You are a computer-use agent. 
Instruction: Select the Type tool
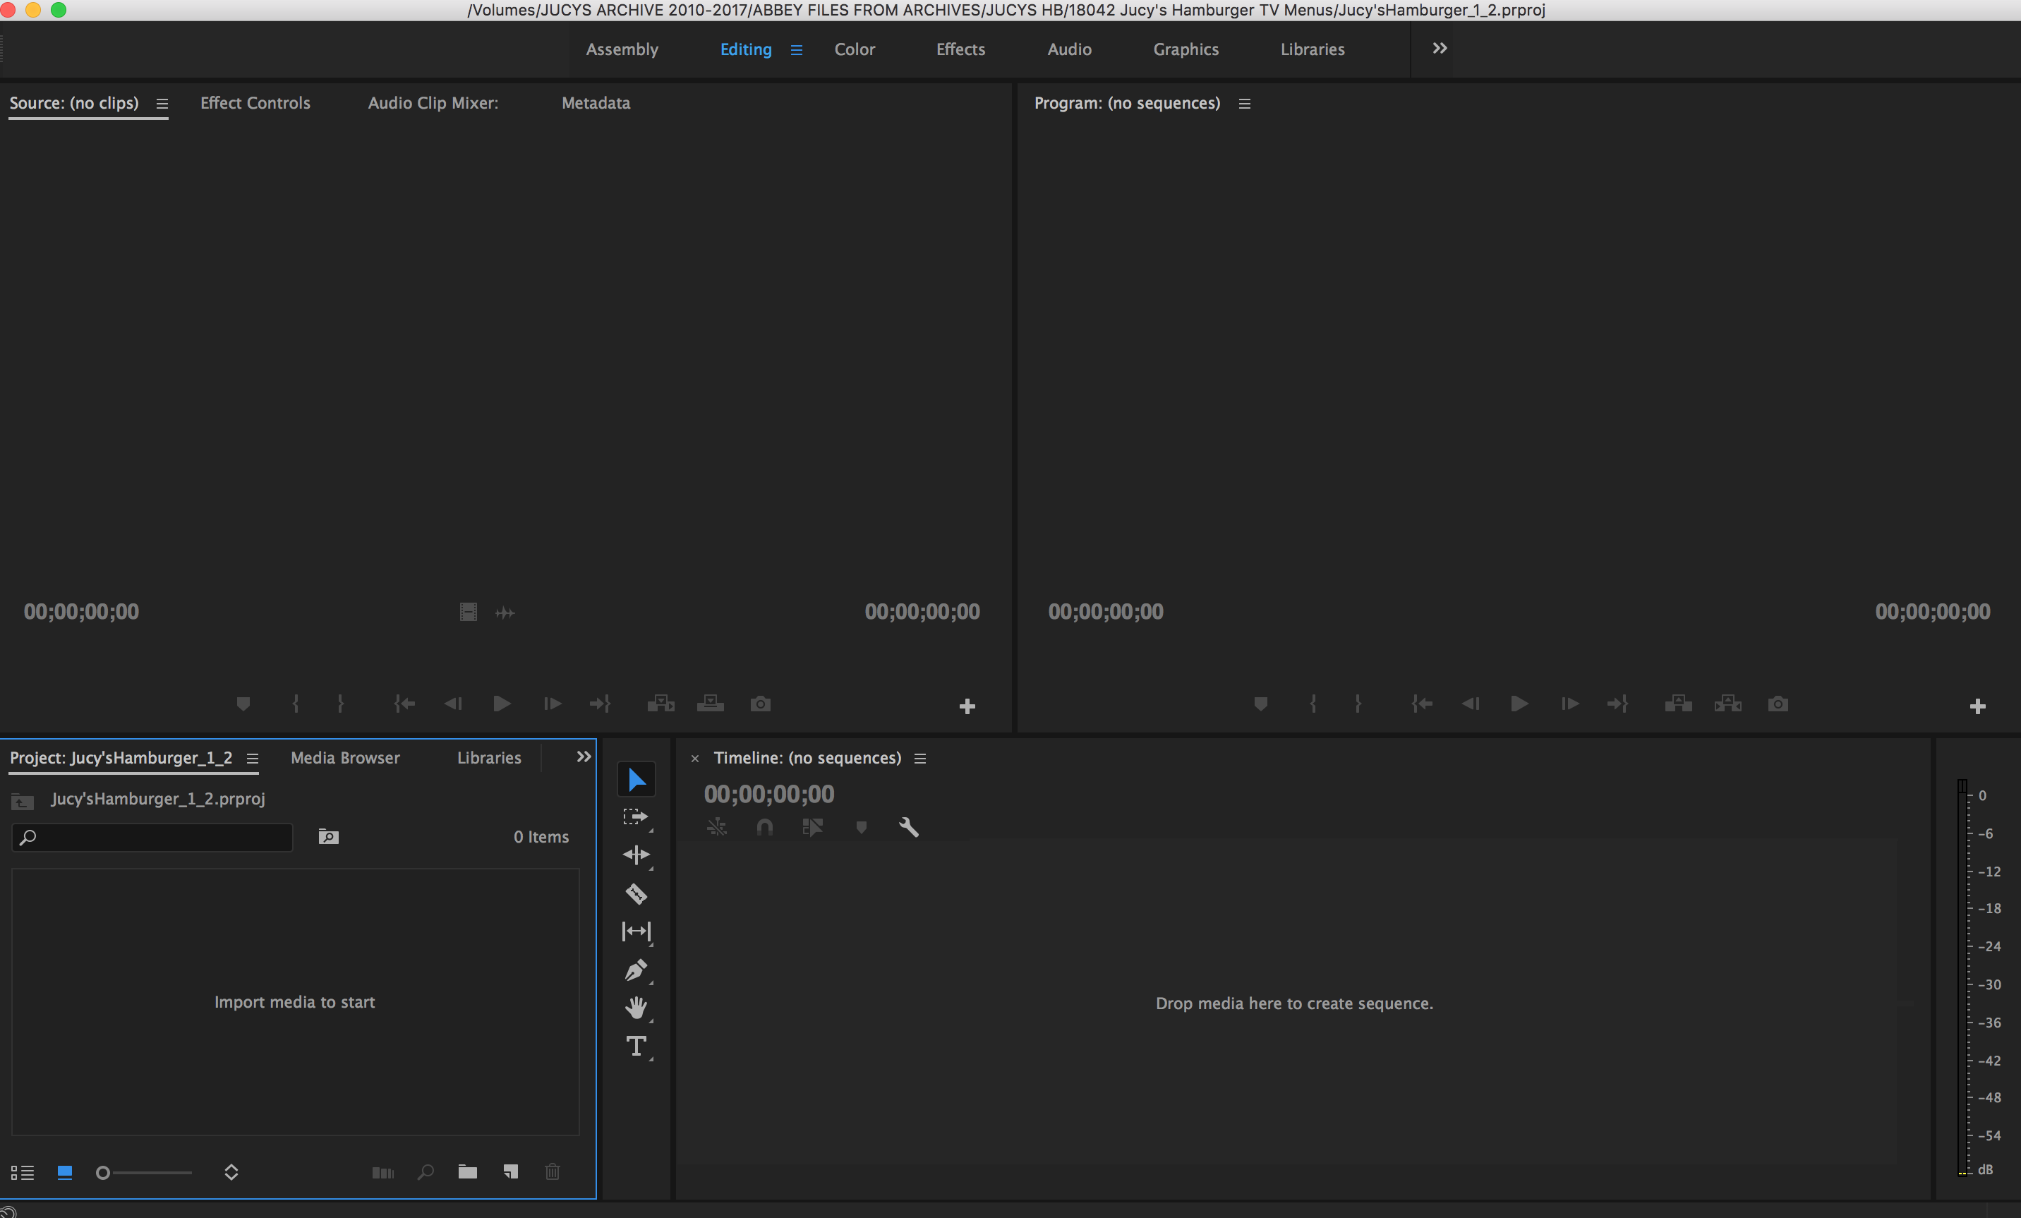point(637,1047)
